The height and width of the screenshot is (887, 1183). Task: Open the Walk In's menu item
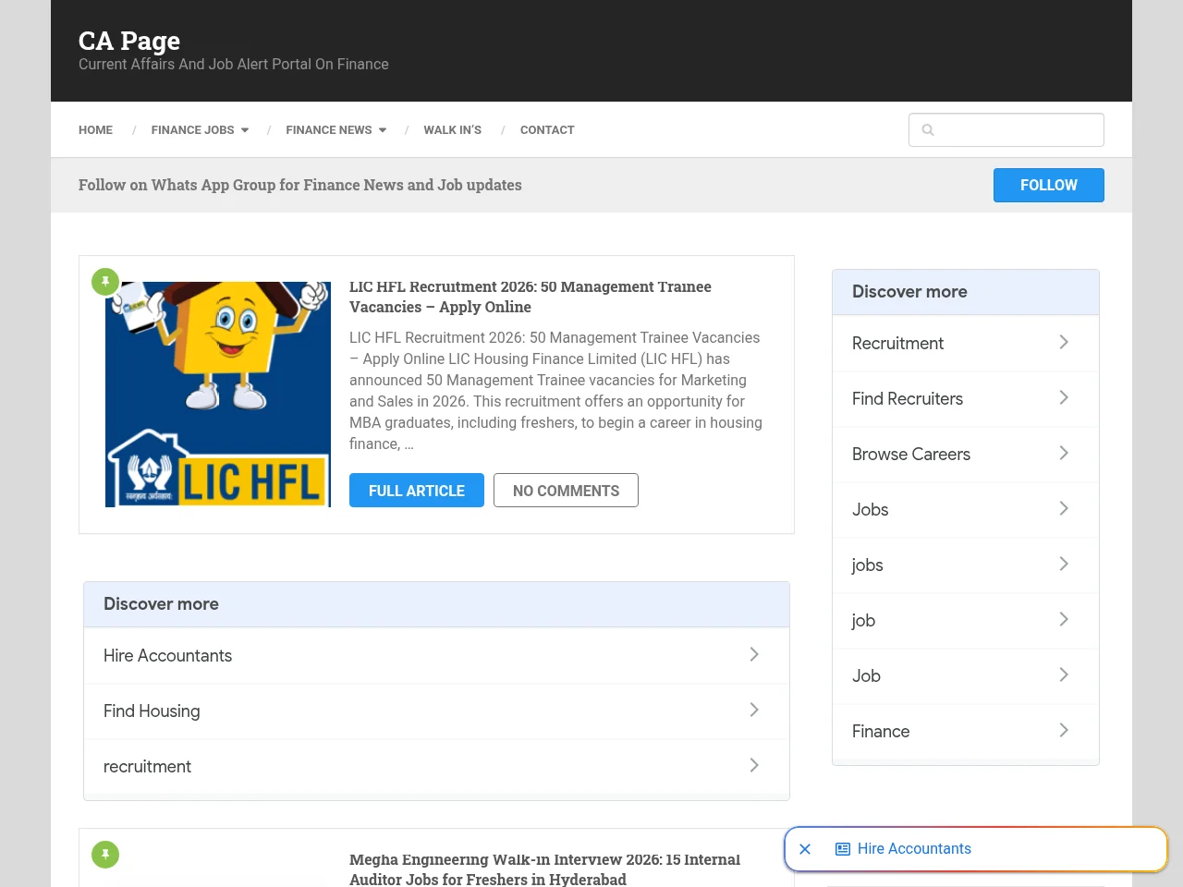(453, 130)
